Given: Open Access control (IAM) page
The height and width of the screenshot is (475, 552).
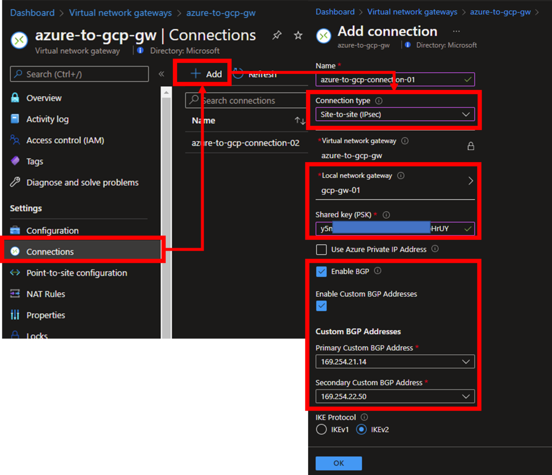Looking at the screenshot, I should coord(65,140).
